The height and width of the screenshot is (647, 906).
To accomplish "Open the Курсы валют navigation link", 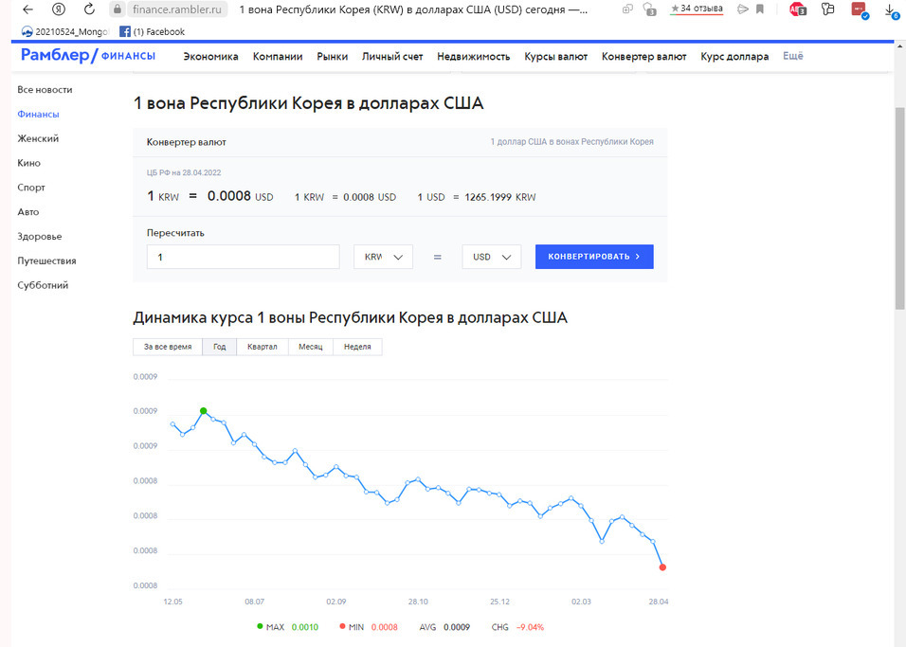I will click(555, 56).
